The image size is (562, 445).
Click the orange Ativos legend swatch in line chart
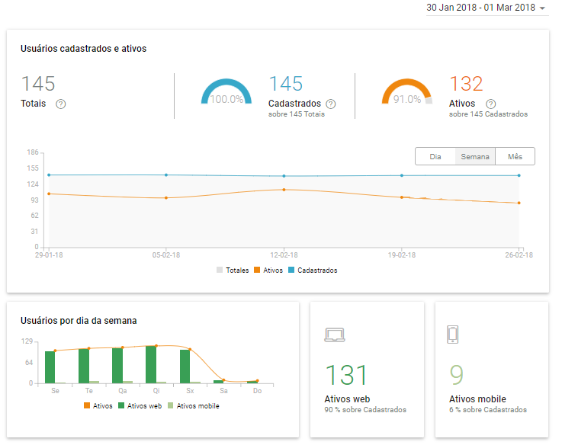tap(257, 271)
